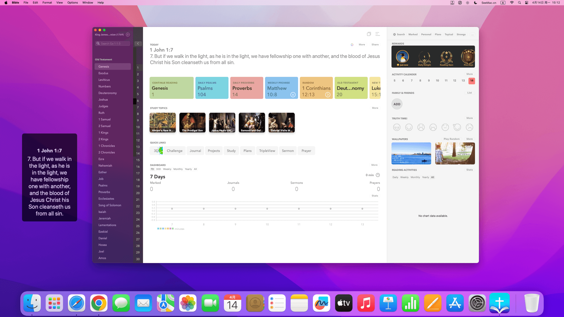Image resolution: width=564 pixels, height=317 pixels.
Task: Open the Options menu in menu bar
Action: (73, 3)
